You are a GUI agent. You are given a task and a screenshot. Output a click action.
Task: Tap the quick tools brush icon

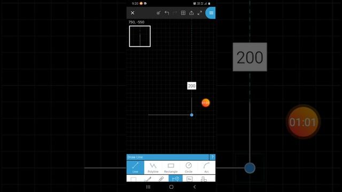[x=159, y=13]
